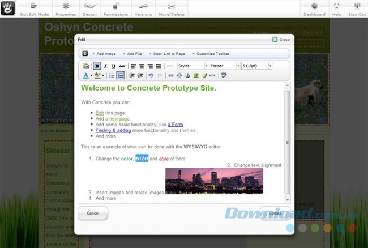The image size is (368, 248).
Task: Follow the 'a Form' link
Action: pos(176,125)
